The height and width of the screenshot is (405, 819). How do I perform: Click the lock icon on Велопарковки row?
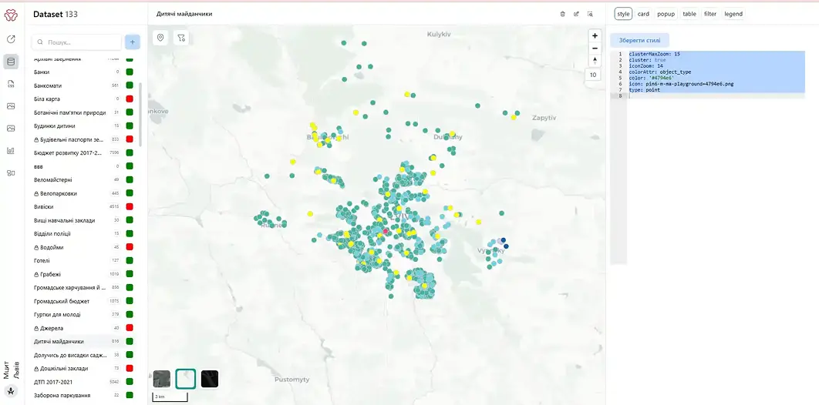(36, 193)
